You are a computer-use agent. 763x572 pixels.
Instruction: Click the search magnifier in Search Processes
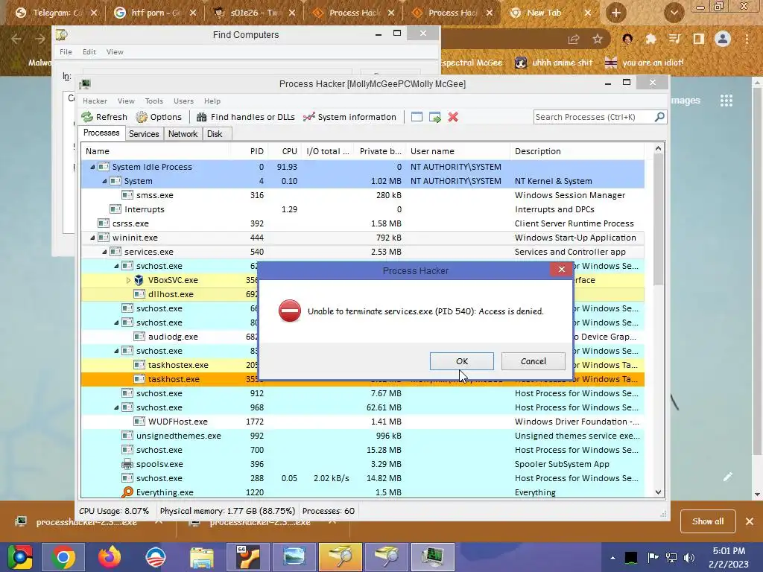[659, 117]
